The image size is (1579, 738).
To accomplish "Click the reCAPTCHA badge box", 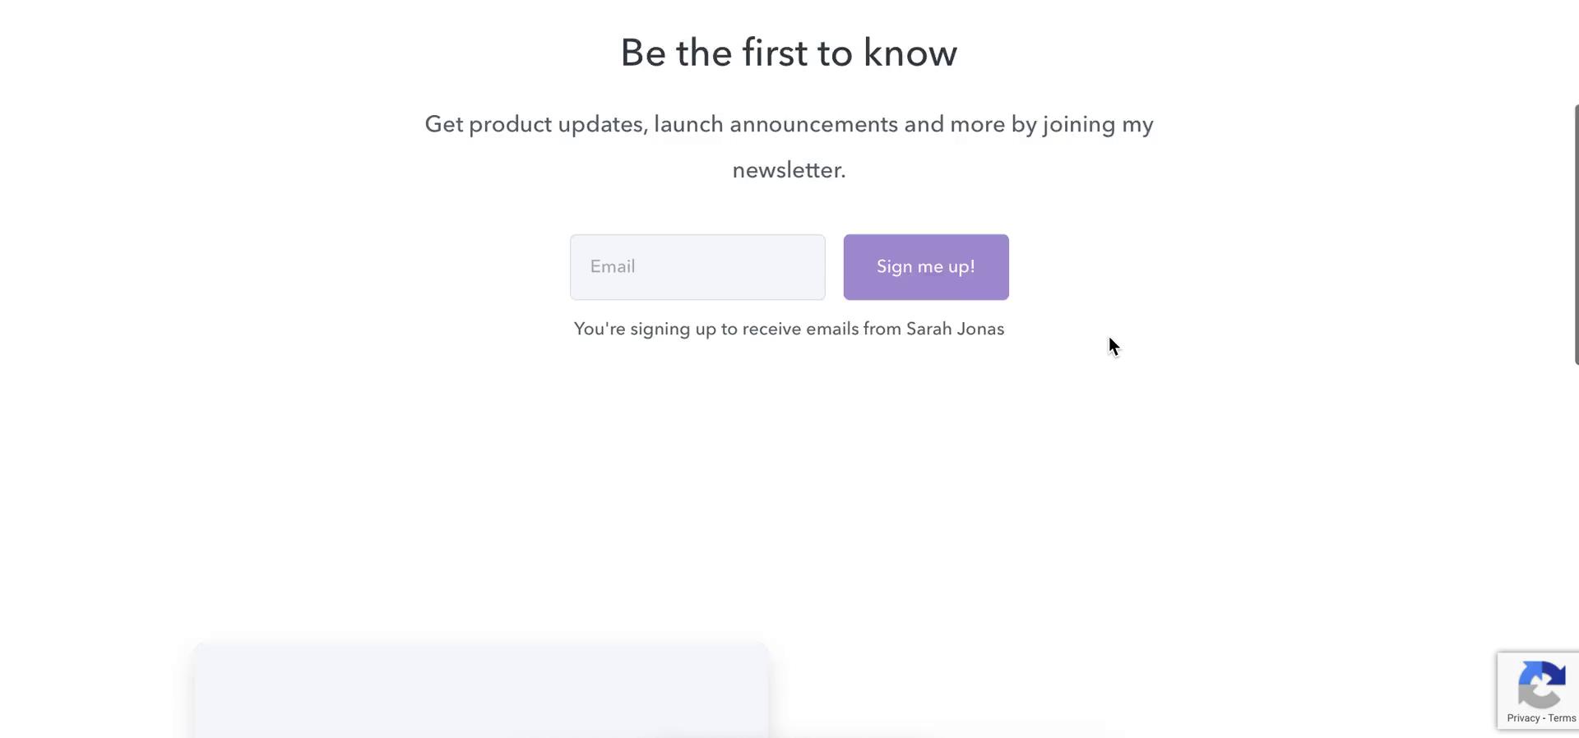I will coord(1538,690).
